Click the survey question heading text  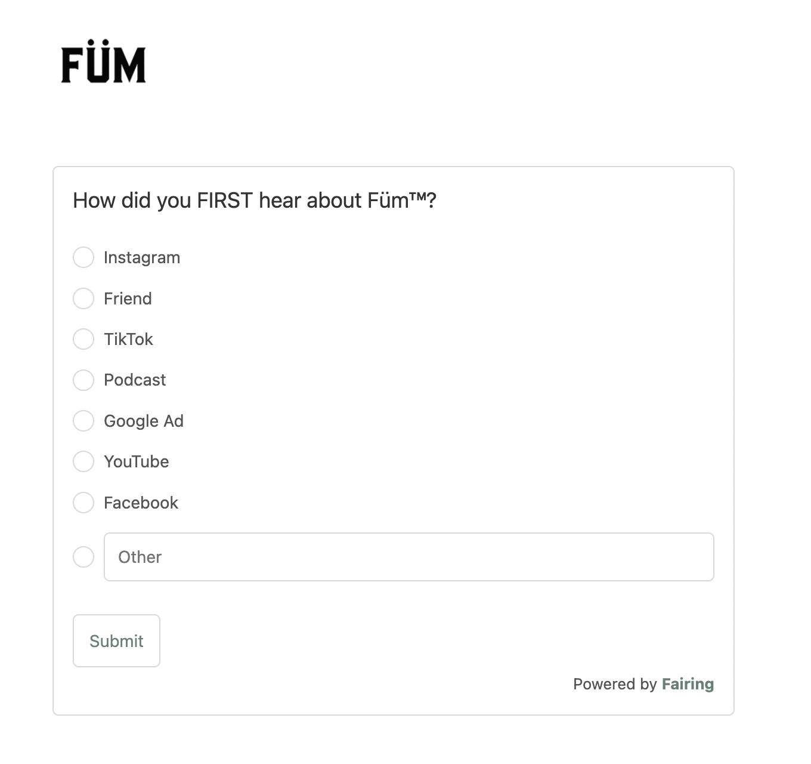pos(255,201)
